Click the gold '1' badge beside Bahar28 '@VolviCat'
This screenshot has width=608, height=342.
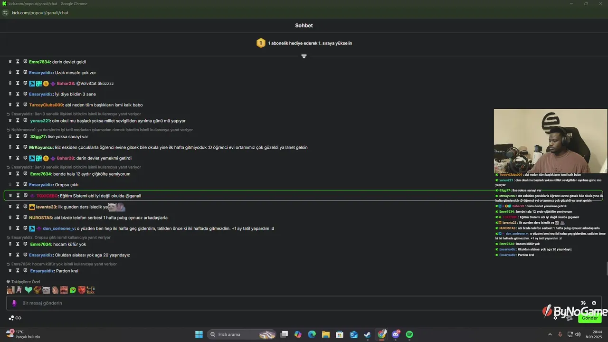click(x=46, y=84)
